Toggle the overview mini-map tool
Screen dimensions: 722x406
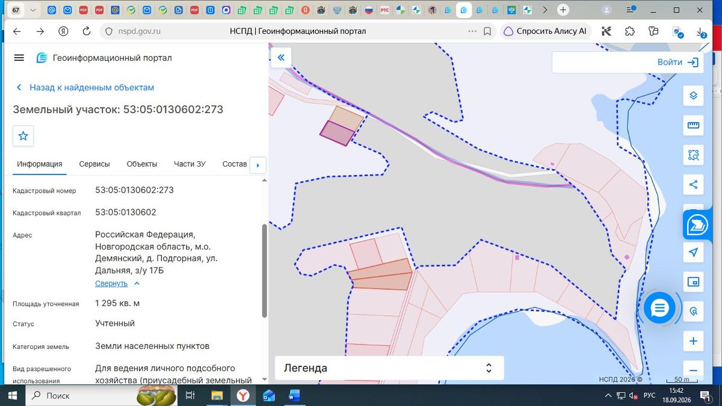[693, 281]
